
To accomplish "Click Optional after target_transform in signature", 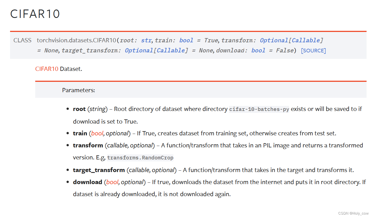I will pyautogui.click(x=139, y=50).
